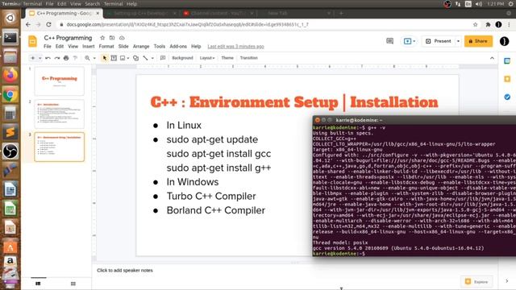516x290 pixels.
Task: Open the insert image dropdown arrow
Action: [128, 58]
